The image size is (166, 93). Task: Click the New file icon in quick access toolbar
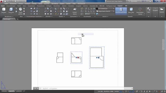(5, 1)
